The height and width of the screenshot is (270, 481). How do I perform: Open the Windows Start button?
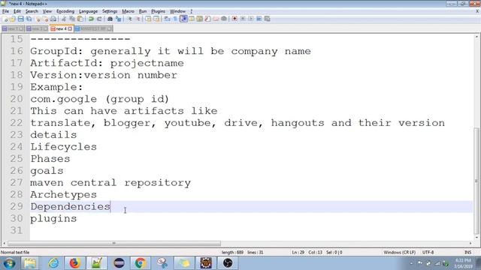(9, 263)
